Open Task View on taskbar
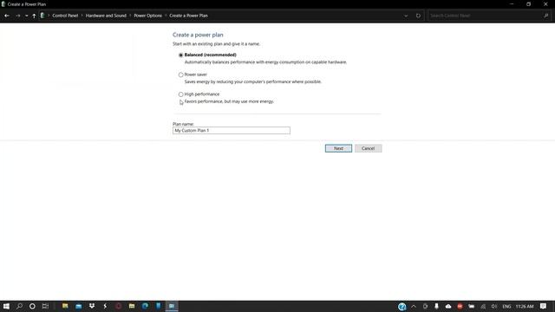Viewport: 555px width, 312px height. [45, 306]
